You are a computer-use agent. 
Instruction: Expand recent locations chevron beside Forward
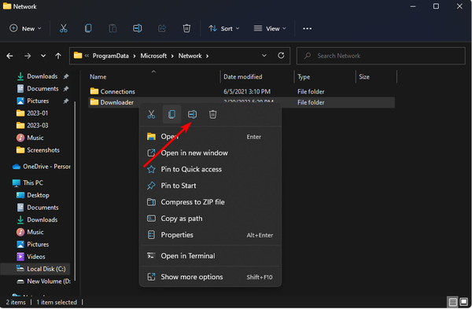43,56
